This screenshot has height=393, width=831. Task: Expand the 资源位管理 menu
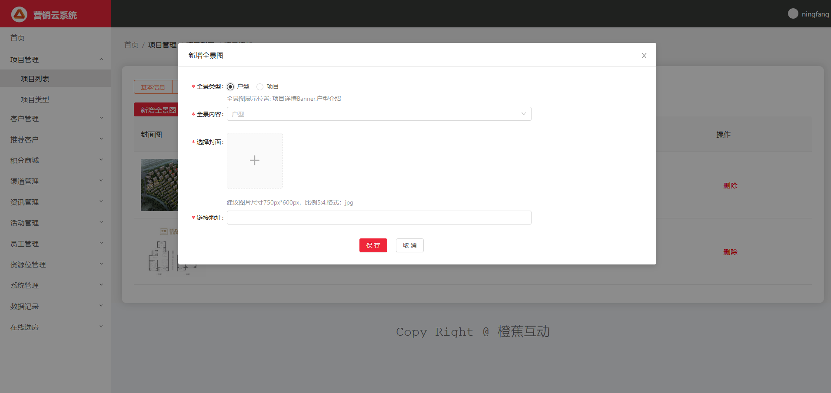click(x=56, y=264)
